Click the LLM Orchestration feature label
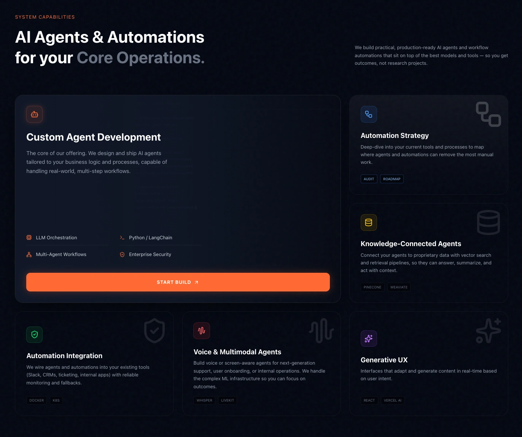Image resolution: width=522 pixels, height=437 pixels. click(56, 238)
